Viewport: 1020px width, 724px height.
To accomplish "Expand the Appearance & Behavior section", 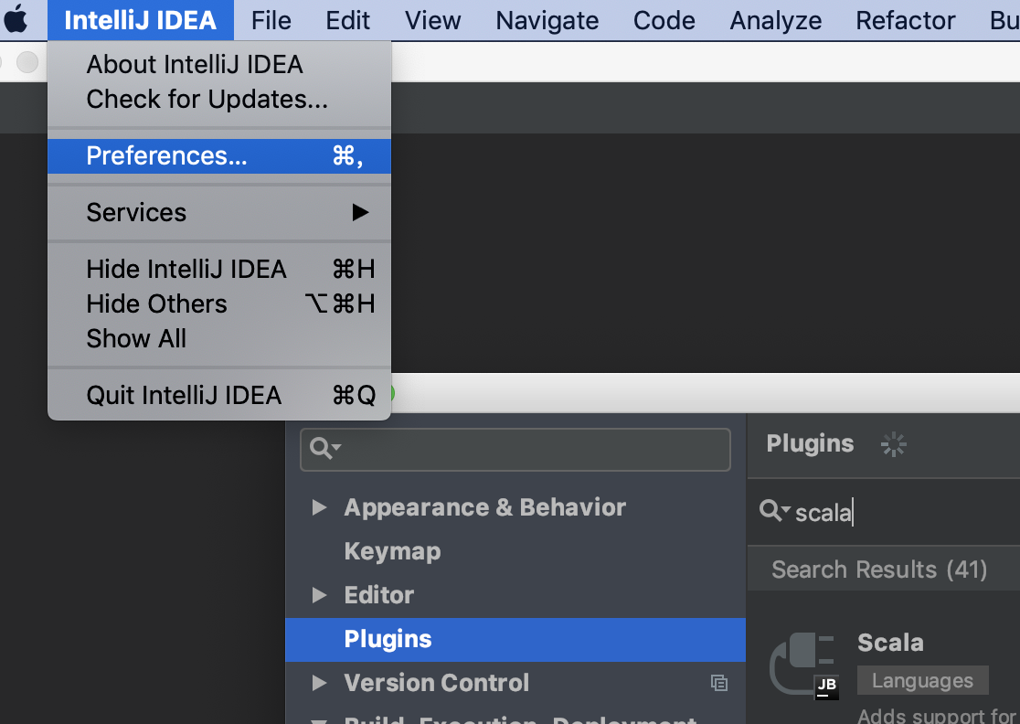I will tap(319, 507).
